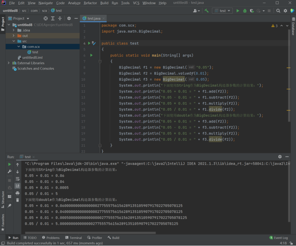Image resolution: width=296 pixels, height=246 pixels.
Task: Open the test run configuration dropdown
Action: click(222, 11)
